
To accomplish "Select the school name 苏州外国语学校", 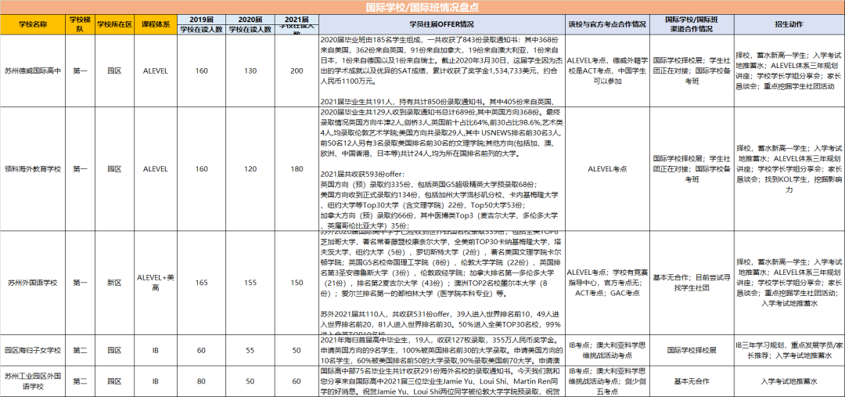I will point(32,282).
